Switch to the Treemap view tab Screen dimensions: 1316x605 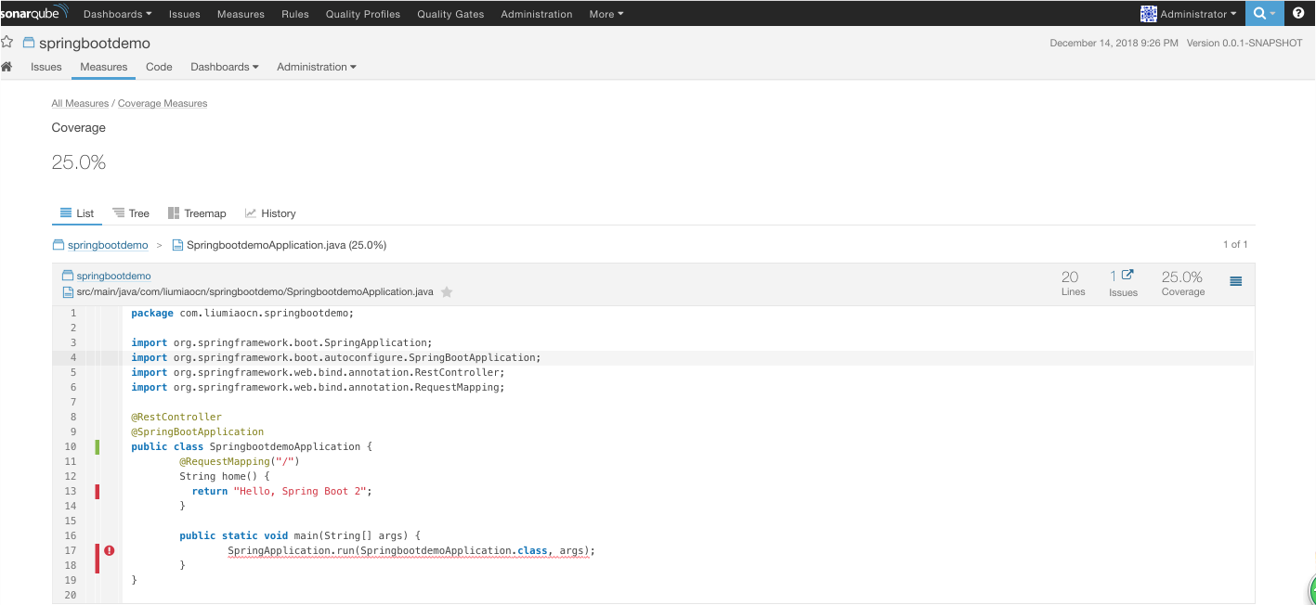point(197,213)
